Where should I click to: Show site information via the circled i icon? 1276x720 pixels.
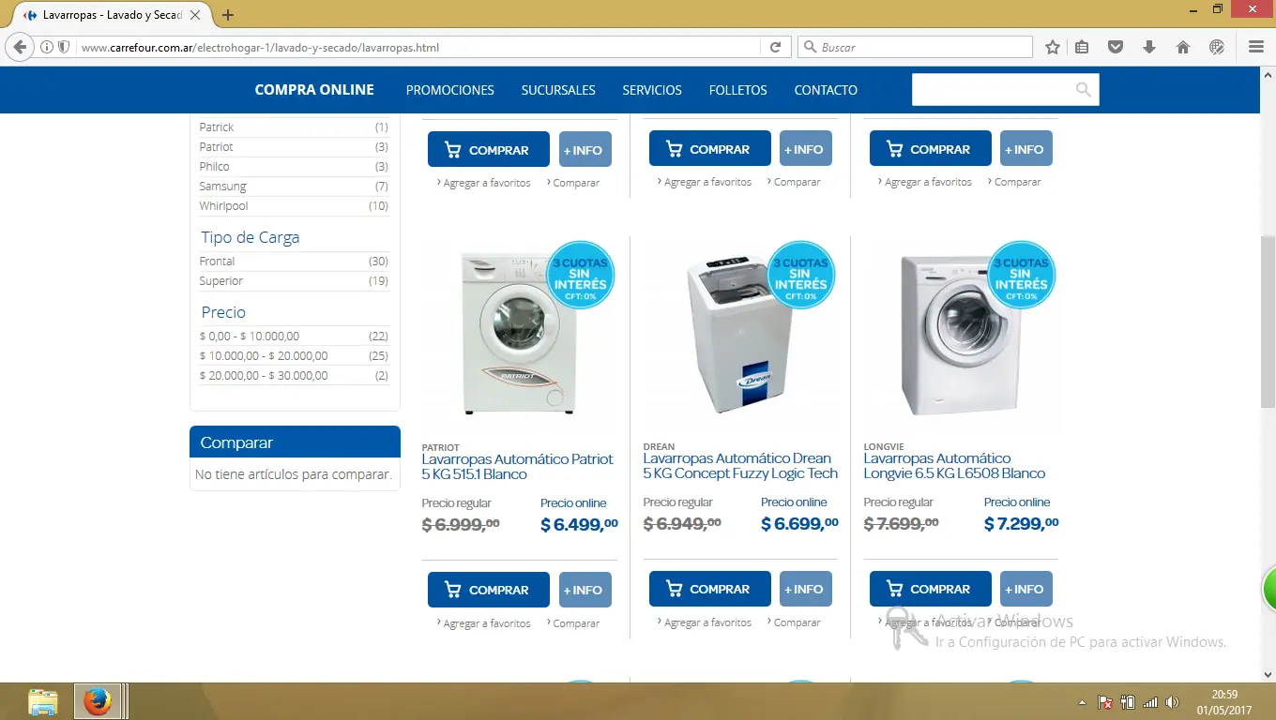point(47,47)
